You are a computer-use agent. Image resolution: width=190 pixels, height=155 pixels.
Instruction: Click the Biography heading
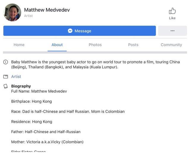pos(21,86)
